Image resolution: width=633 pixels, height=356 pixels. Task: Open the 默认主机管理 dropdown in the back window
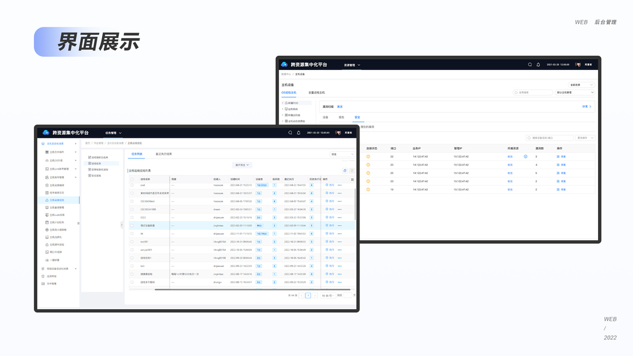pos(575,93)
